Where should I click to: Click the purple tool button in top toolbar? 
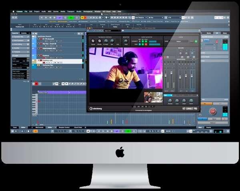click(60, 18)
